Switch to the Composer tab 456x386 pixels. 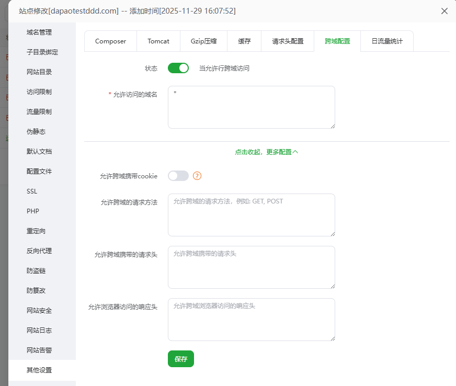pos(110,41)
